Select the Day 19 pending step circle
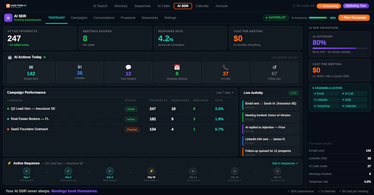 tap(235, 171)
